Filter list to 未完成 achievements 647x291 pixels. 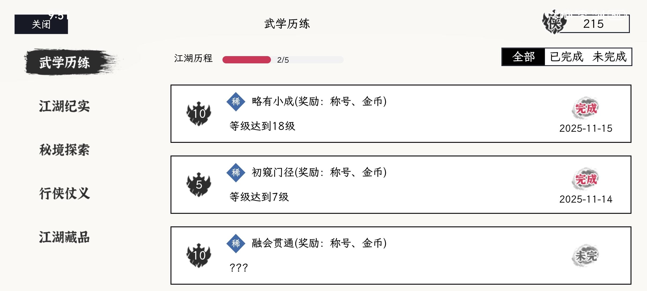click(609, 57)
